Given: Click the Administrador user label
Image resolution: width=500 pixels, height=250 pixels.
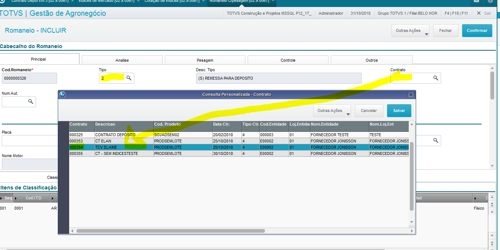Looking at the screenshot, I should (x=331, y=13).
